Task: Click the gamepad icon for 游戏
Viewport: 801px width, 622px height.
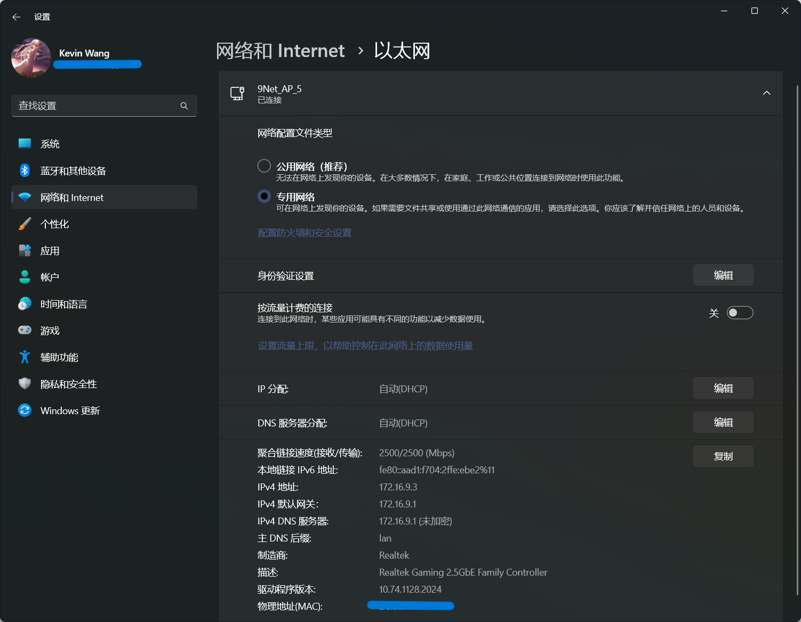Action: (x=25, y=330)
